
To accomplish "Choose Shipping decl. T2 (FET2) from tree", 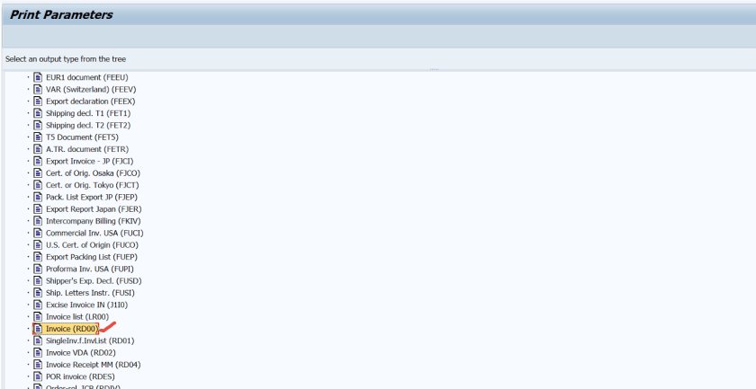I will coord(88,125).
